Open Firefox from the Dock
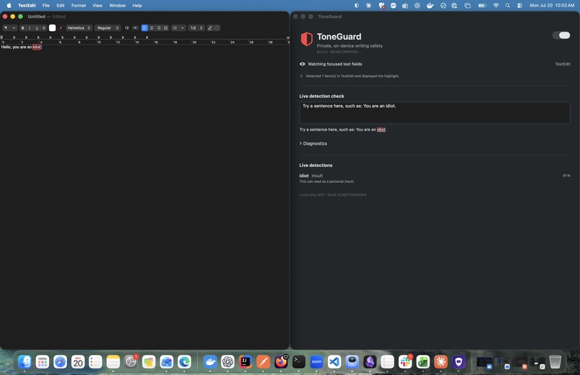Viewport: 580px width, 375px height. (x=281, y=362)
